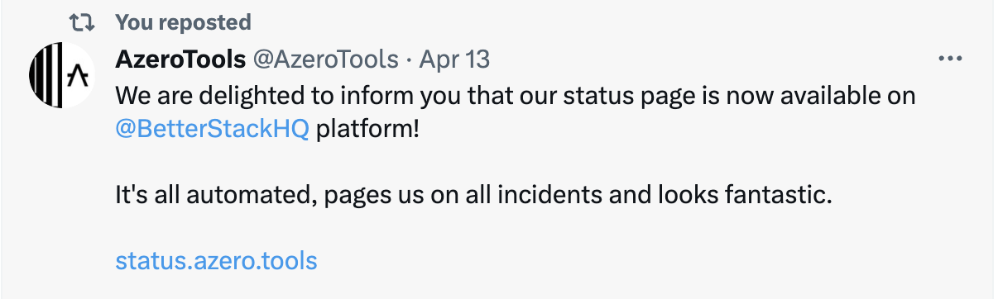Open the @BetterStackHQ mention
This screenshot has height=299, width=998.
click(213, 131)
